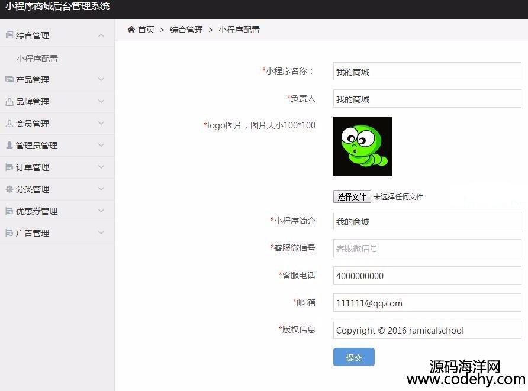Open the 广告管理 menu
This screenshot has height=391, width=528.
57,233
